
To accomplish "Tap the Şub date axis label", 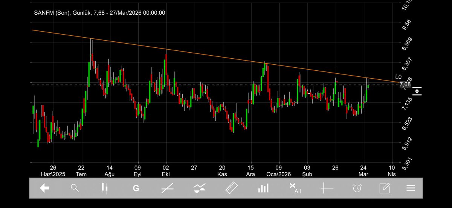I will pyautogui.click(x=307, y=174).
